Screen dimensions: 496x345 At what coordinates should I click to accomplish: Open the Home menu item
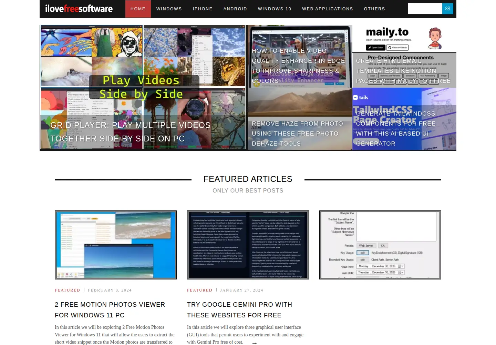click(x=138, y=9)
